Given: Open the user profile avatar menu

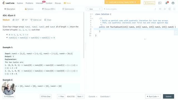Looking at the screenshot, I should point(173,3).
